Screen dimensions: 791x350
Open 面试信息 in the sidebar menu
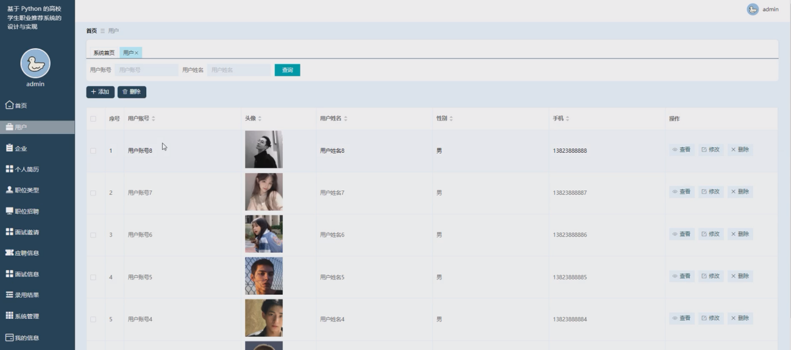tap(37, 274)
